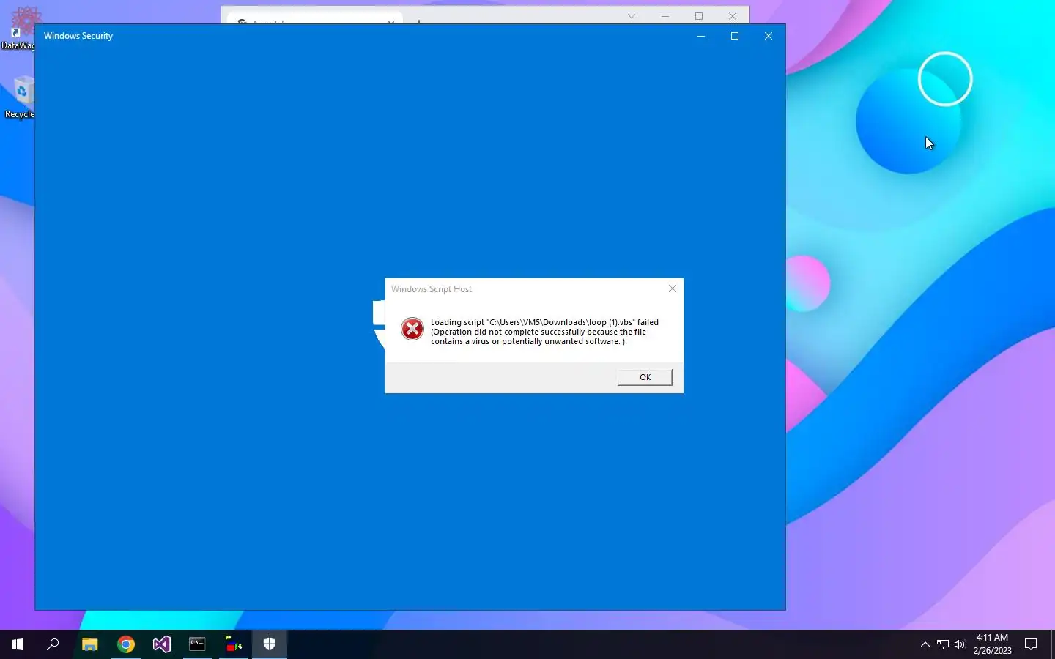Open Chrome's tab search dropdown chevron
The height and width of the screenshot is (659, 1055).
632,15
